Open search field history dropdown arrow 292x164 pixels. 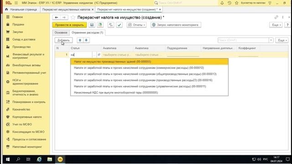pyautogui.click(x=271, y=40)
